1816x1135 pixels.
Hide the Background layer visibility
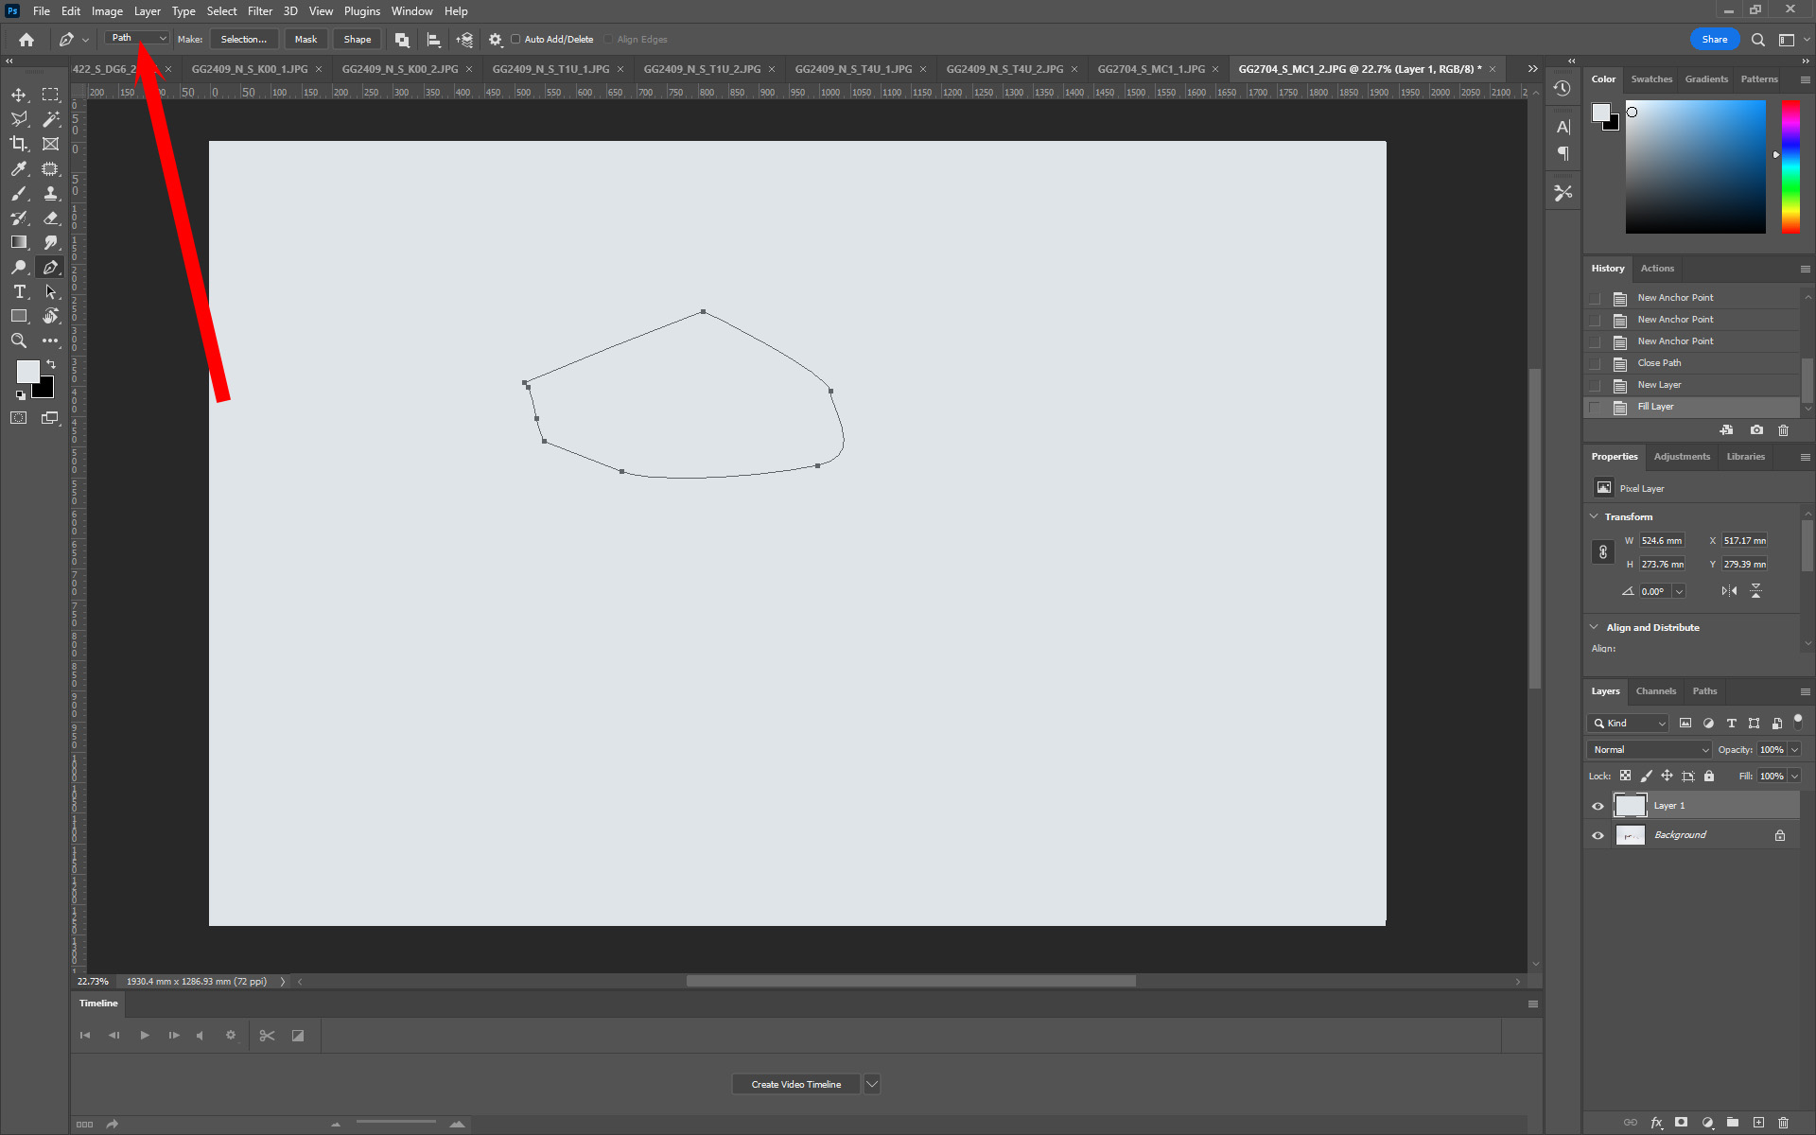(x=1598, y=835)
